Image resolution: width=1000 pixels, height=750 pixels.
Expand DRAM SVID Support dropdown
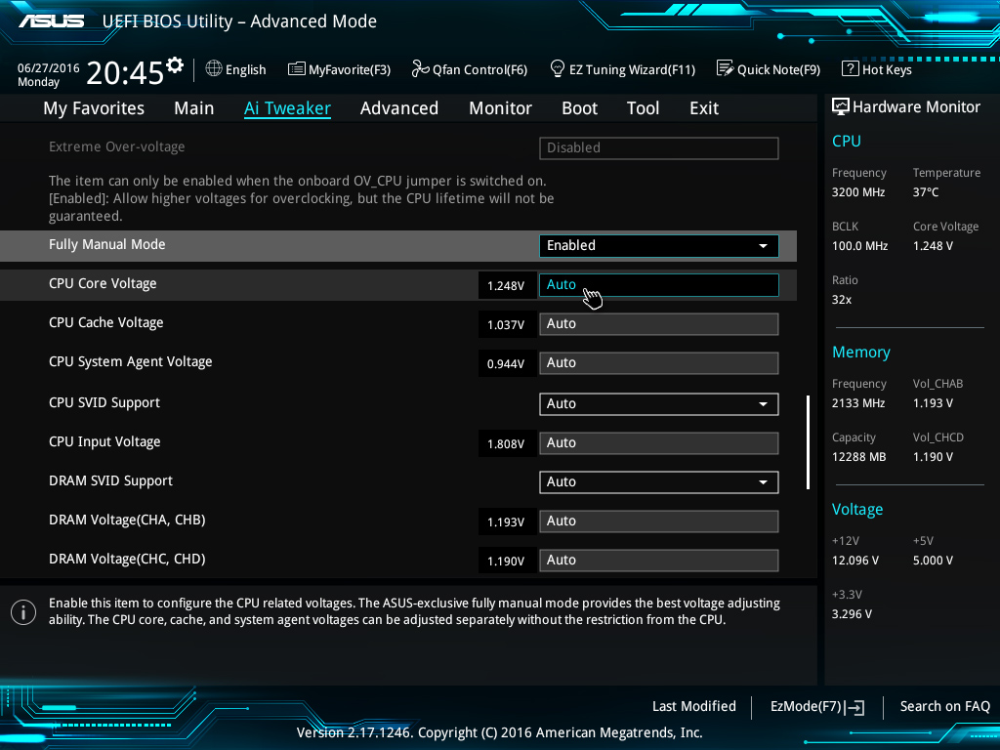pyautogui.click(x=659, y=482)
